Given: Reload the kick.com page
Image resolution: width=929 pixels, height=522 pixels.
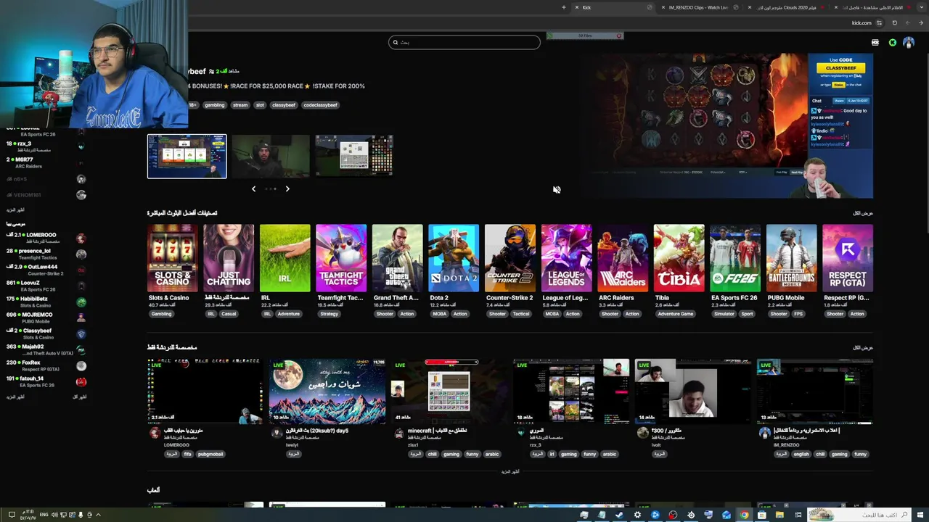Looking at the screenshot, I should click(x=894, y=22).
